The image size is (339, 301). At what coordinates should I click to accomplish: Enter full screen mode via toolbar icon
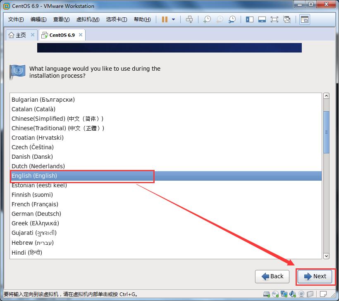[x=275, y=19]
